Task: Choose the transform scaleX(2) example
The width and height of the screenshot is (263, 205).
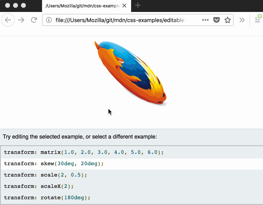Action: click(x=132, y=186)
